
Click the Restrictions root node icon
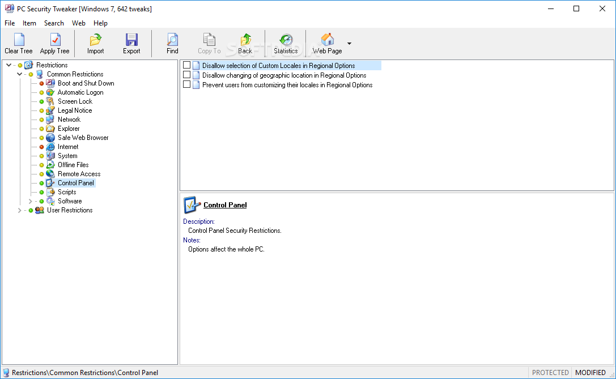[x=28, y=65]
